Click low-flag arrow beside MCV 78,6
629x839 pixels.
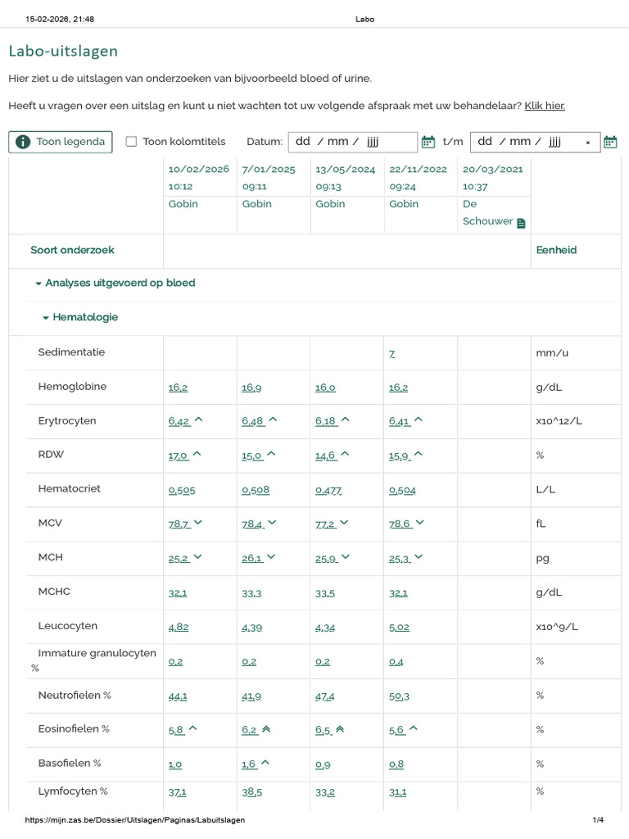[419, 522]
